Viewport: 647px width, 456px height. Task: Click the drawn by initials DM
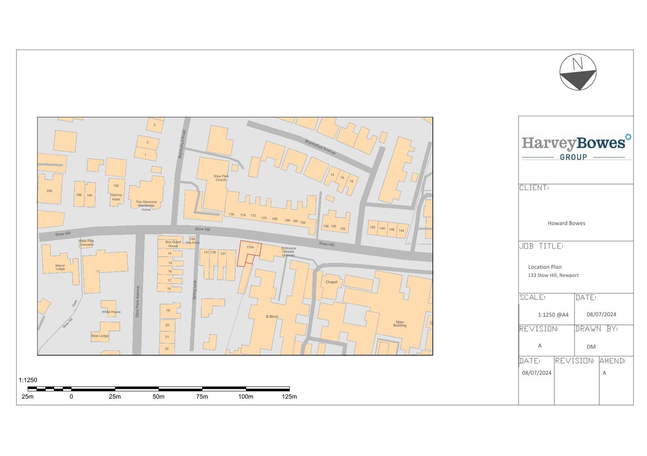(x=591, y=347)
